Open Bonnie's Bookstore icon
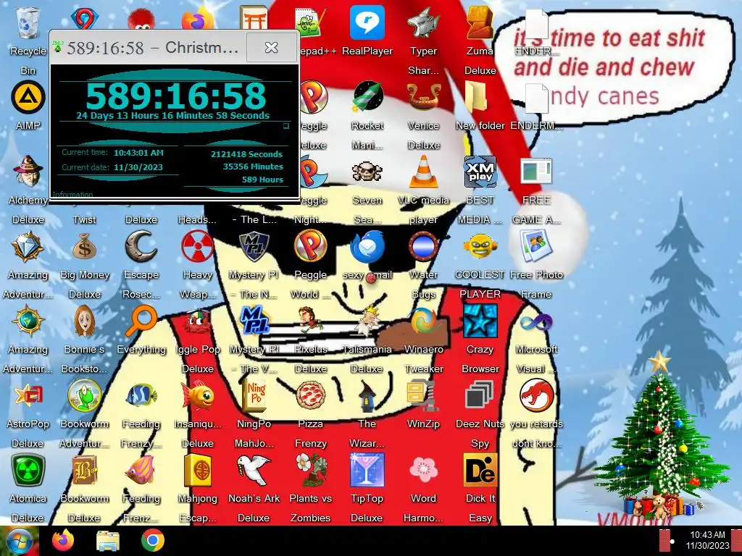 pos(84,321)
